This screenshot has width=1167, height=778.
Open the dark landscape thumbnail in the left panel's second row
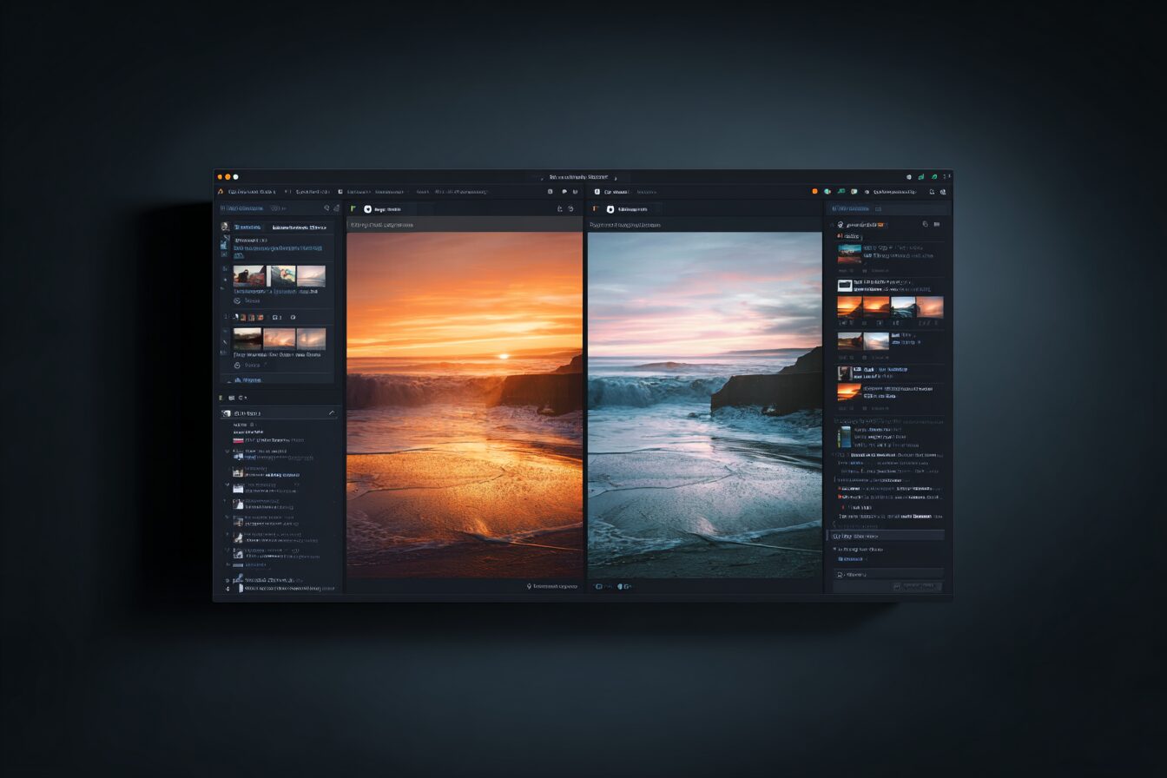pyautogui.click(x=247, y=339)
